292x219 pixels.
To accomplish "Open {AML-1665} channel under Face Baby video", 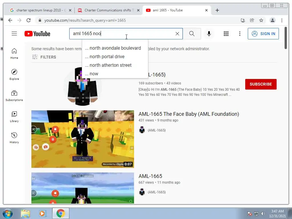I will tap(157, 130).
